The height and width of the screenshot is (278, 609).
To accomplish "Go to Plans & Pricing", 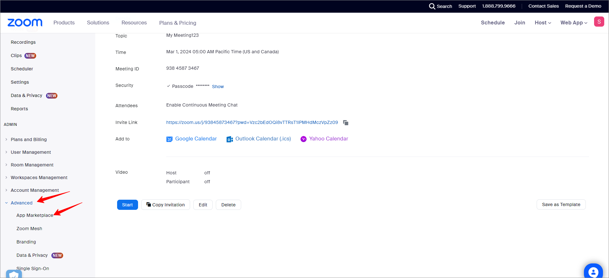I will pos(178,23).
